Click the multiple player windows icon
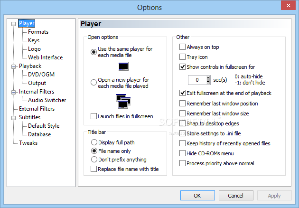 (123, 101)
